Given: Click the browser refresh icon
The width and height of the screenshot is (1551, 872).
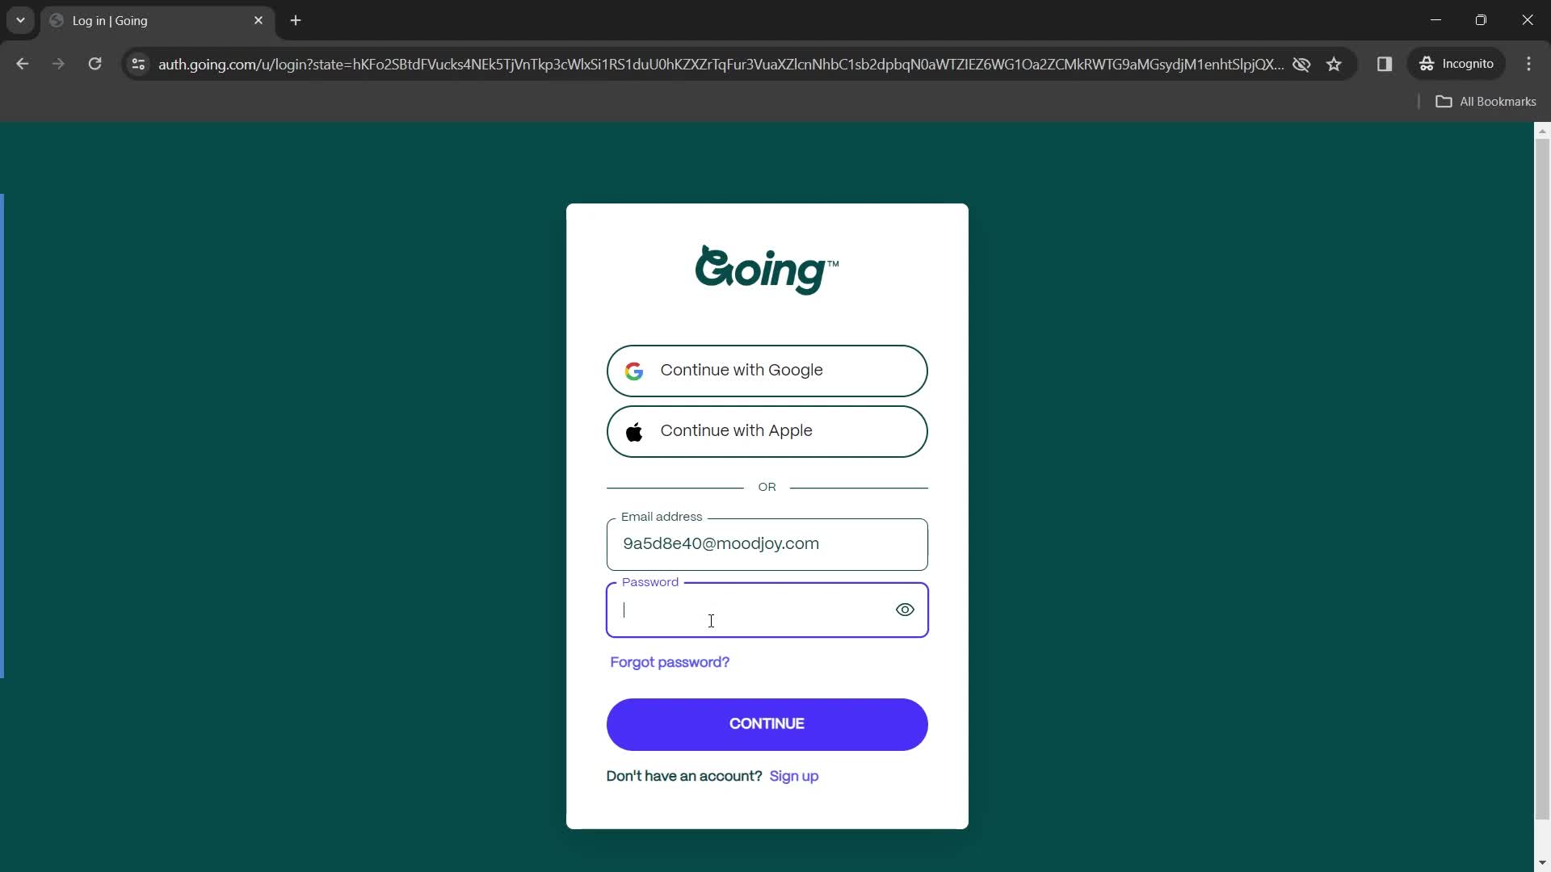Looking at the screenshot, I should click(95, 64).
